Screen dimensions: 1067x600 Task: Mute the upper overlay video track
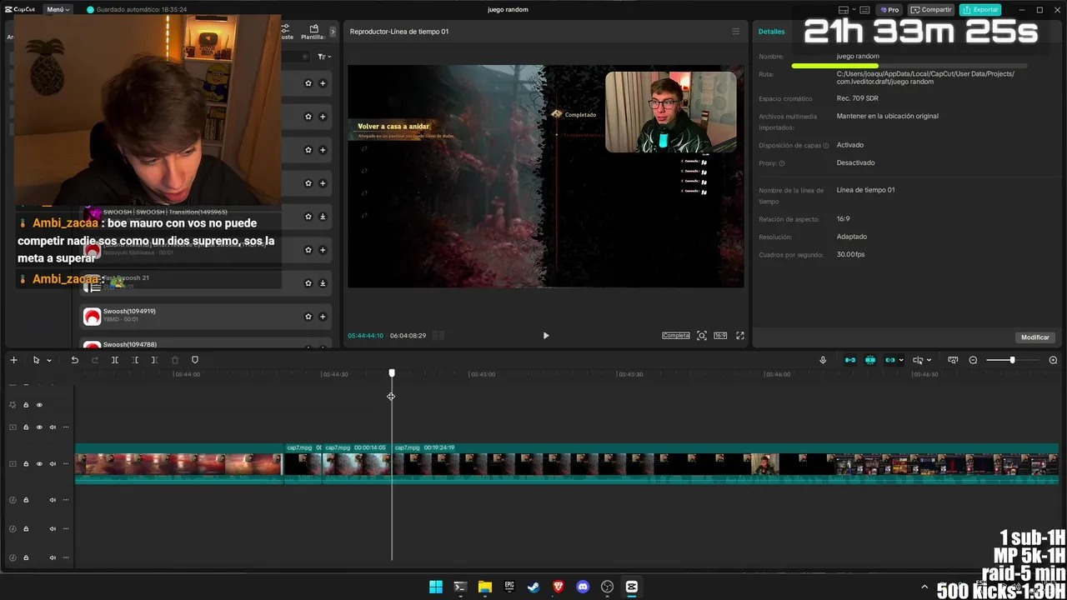tap(53, 427)
